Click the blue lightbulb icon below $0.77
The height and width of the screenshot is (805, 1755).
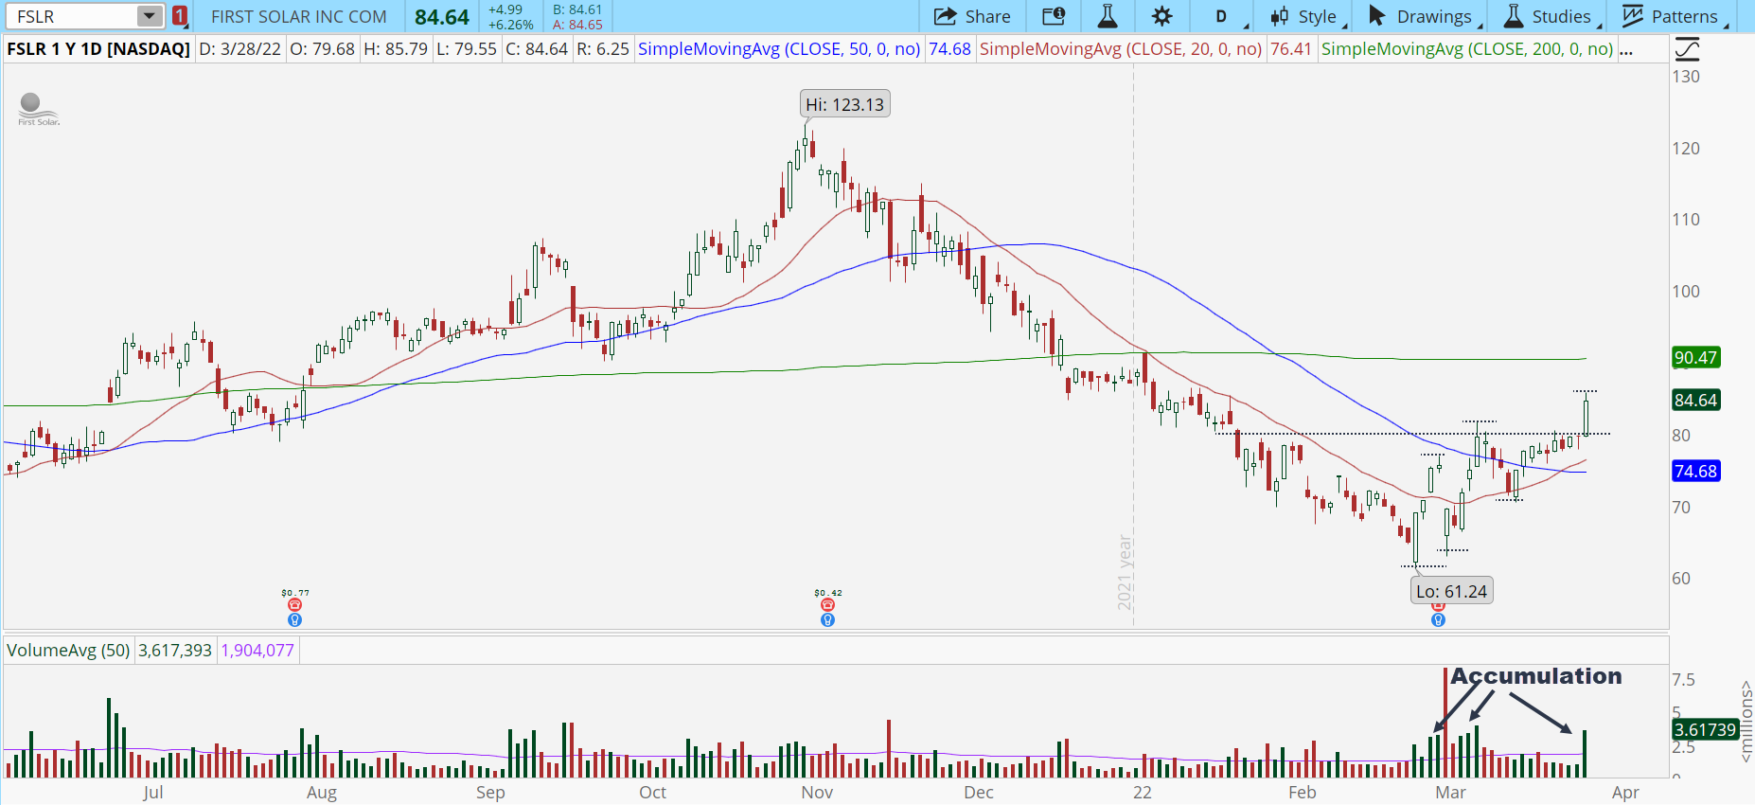[294, 619]
